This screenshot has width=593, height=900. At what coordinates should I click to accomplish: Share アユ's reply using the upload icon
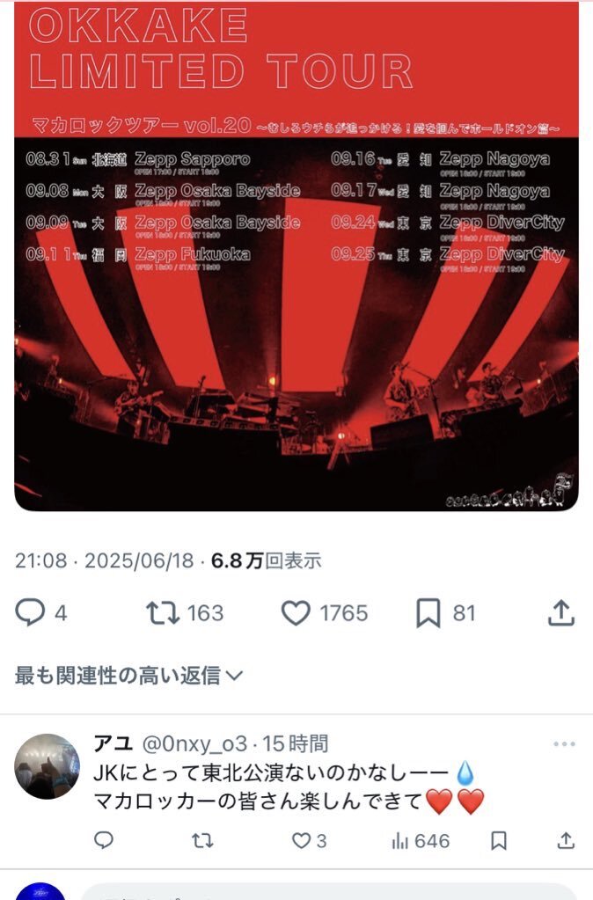tap(566, 841)
